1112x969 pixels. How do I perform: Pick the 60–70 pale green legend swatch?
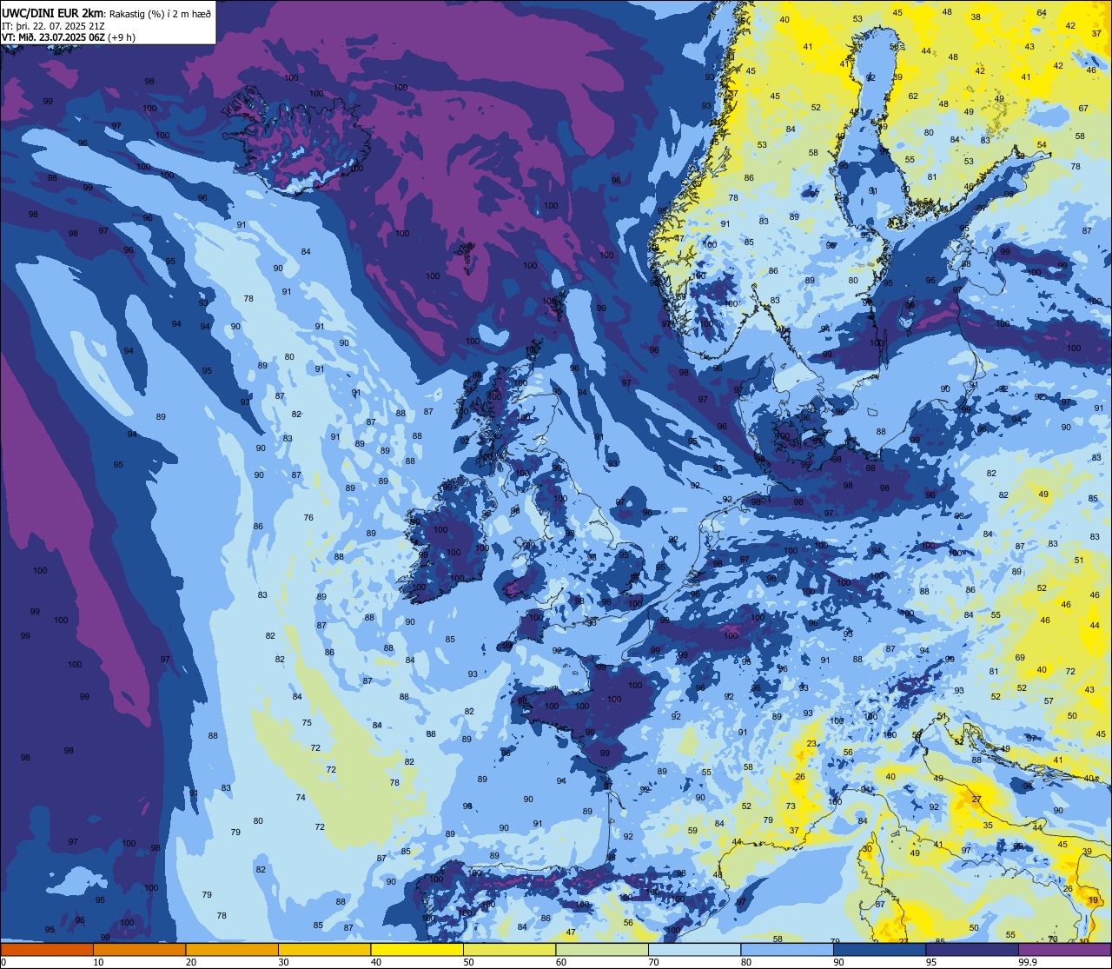(602, 949)
